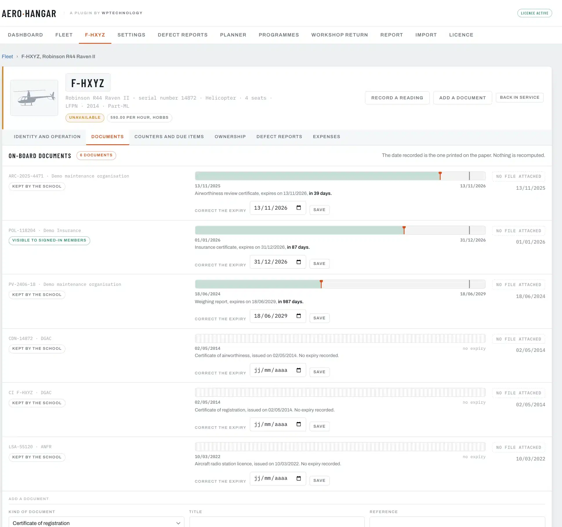Click No File Attached for POL-118204
This screenshot has height=527, width=562.
[x=519, y=231]
